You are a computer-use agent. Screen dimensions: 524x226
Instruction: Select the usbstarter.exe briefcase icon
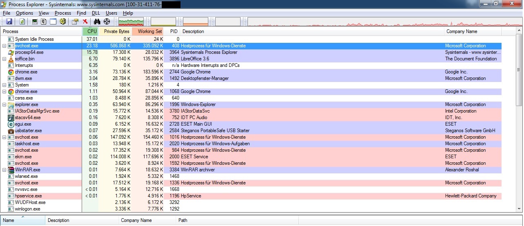[x=11, y=131]
